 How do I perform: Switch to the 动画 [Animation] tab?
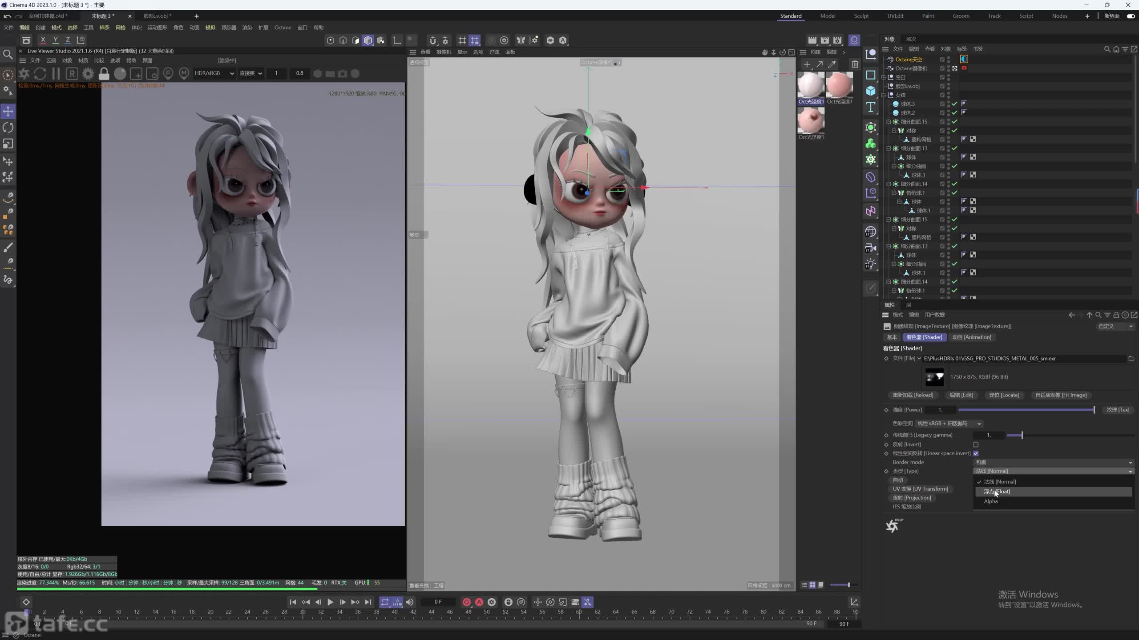(x=972, y=337)
